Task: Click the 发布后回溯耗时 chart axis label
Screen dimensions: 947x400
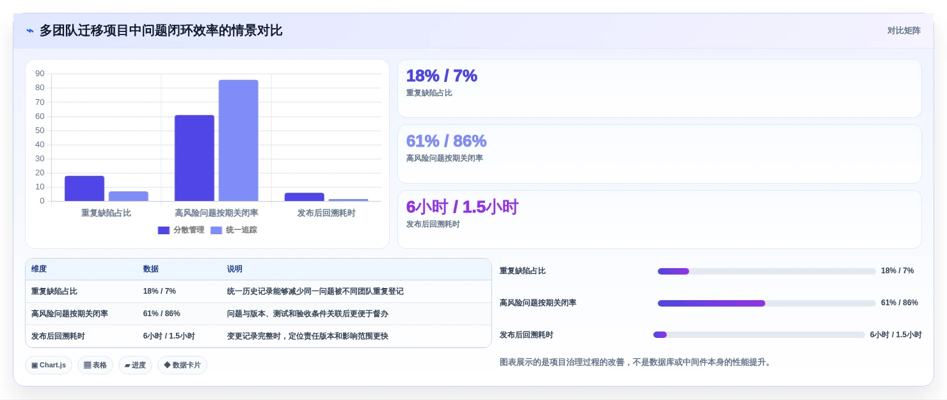Action: [x=326, y=213]
